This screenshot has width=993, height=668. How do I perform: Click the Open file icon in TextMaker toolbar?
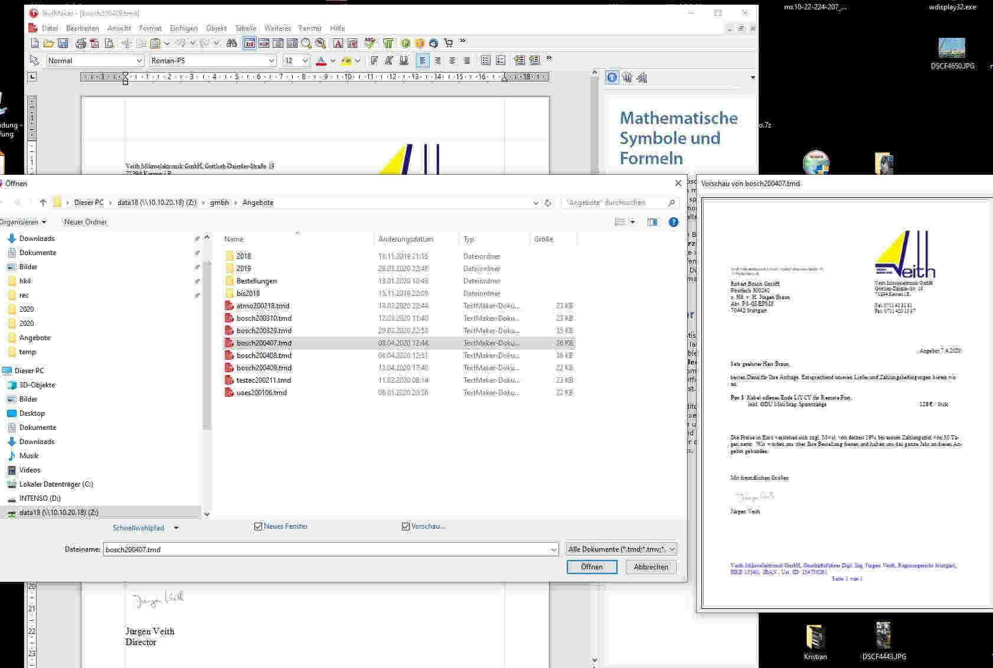(49, 43)
